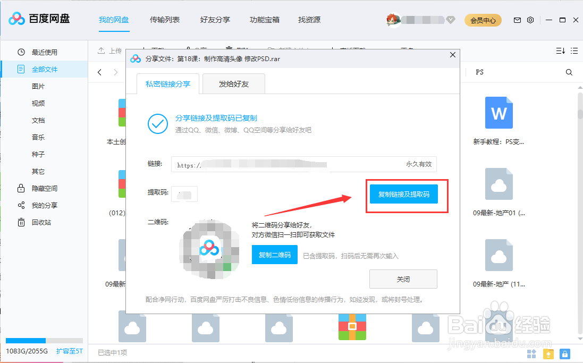Open the settings hexagon icon
The image size is (583, 363).
coord(530,20)
